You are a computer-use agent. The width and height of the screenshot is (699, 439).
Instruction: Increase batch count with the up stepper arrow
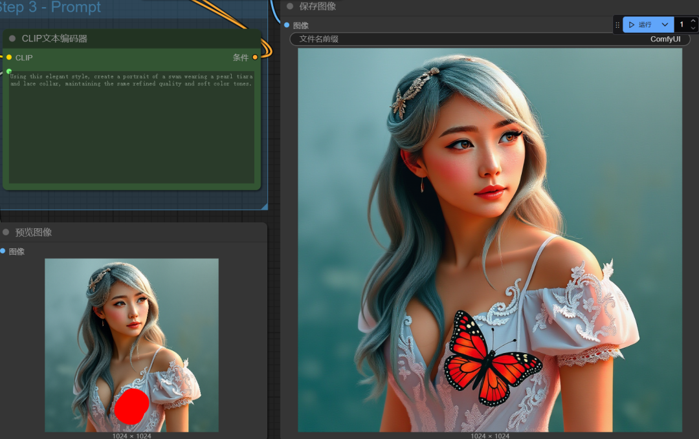(x=693, y=20)
